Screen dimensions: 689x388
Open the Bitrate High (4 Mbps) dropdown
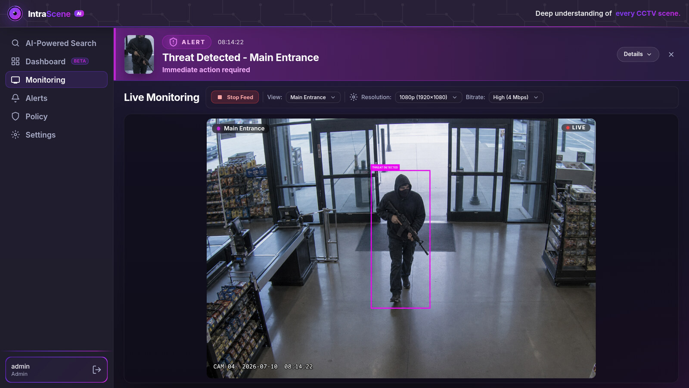point(516,97)
